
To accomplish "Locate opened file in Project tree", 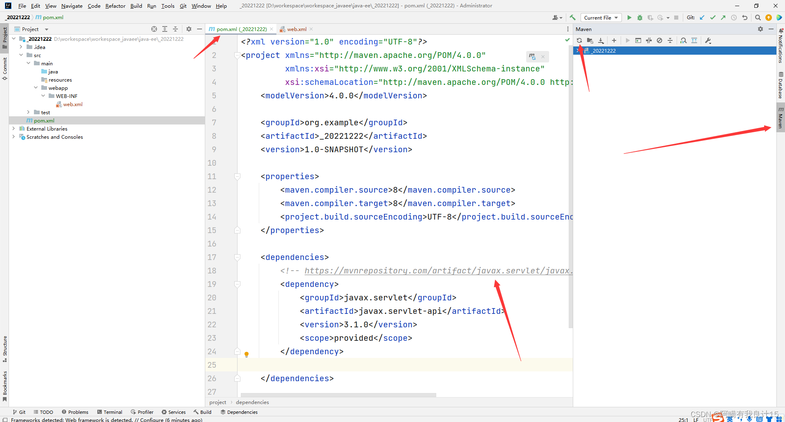I will point(154,29).
